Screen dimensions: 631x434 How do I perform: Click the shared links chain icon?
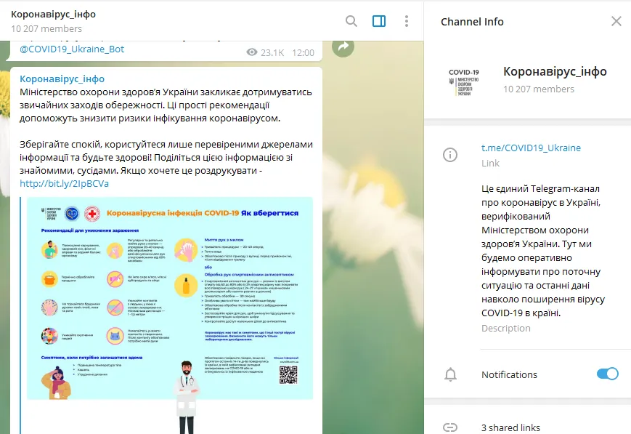point(450,427)
